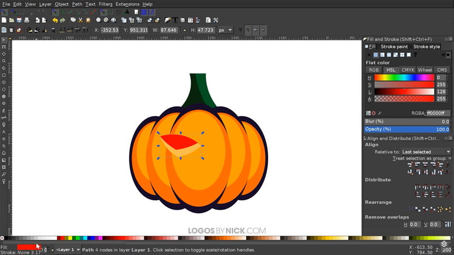Image resolution: width=454 pixels, height=255 pixels.
Task: Open the Filters menu
Action: pyautogui.click(x=106, y=4)
